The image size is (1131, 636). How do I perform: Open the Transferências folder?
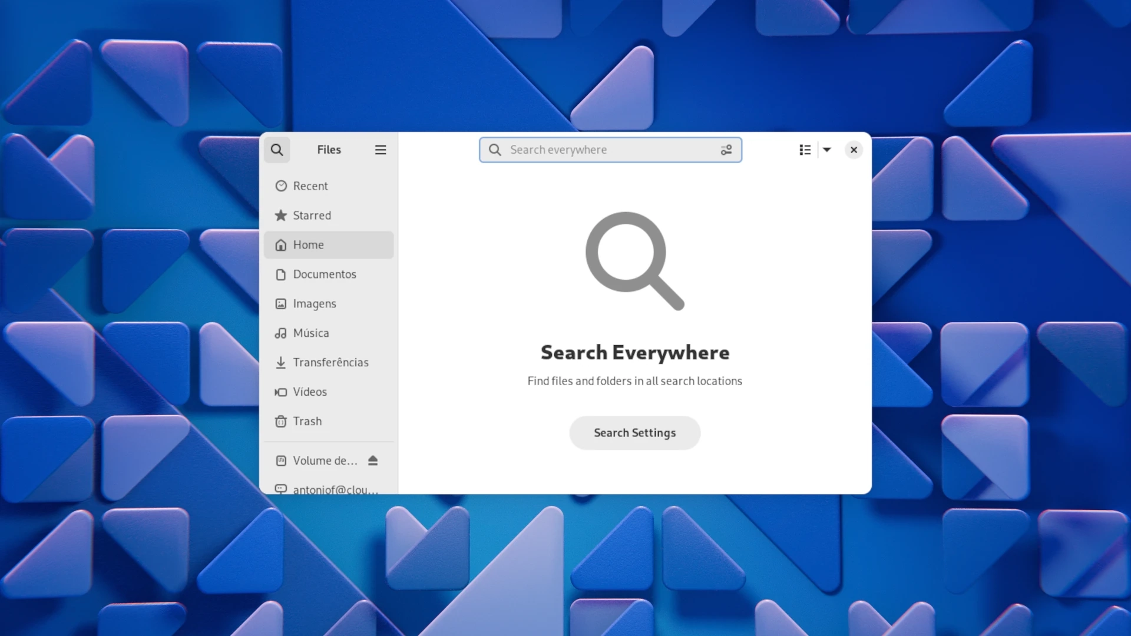(330, 361)
